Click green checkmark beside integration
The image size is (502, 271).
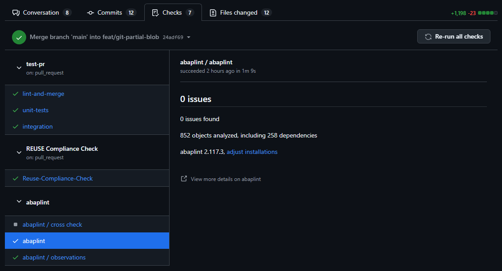point(16,126)
